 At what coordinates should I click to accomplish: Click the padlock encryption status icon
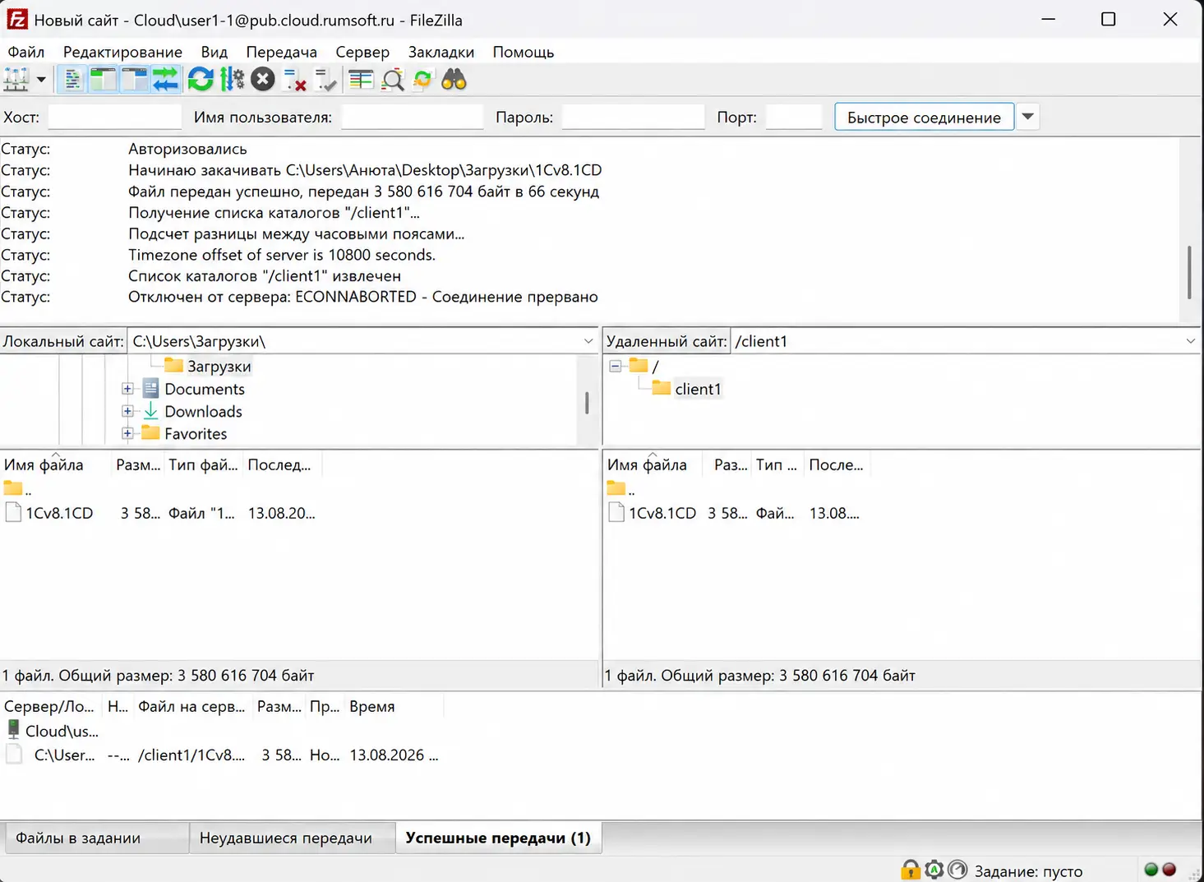point(910,870)
